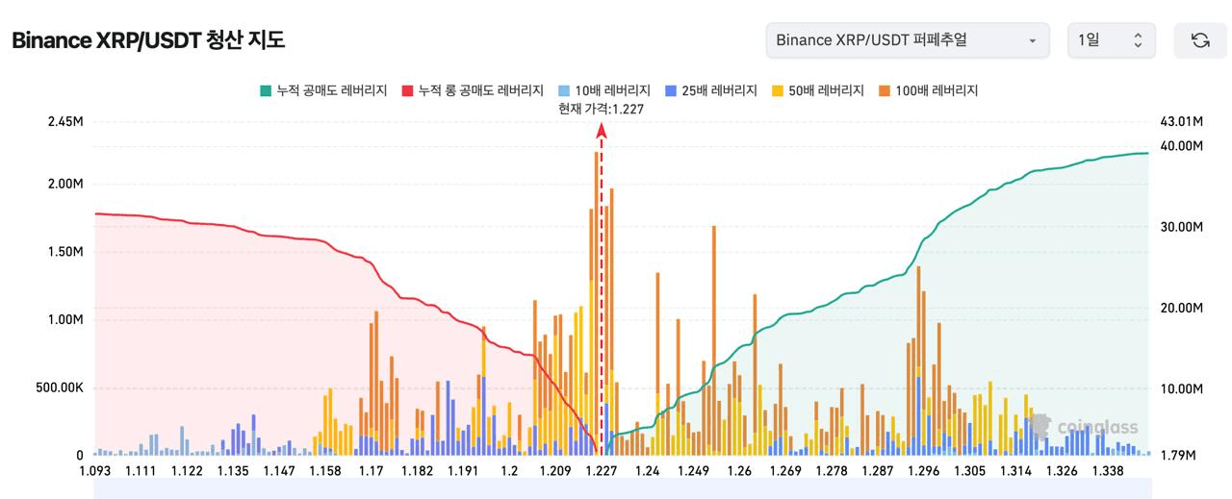Viewport: 1232px width, 499px height.
Task: Toggle the 누적 롱 공매도 레버리지 legend series
Action: pos(473,90)
